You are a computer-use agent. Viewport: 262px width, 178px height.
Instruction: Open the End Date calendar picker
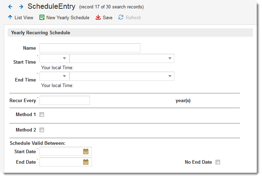[86, 162]
